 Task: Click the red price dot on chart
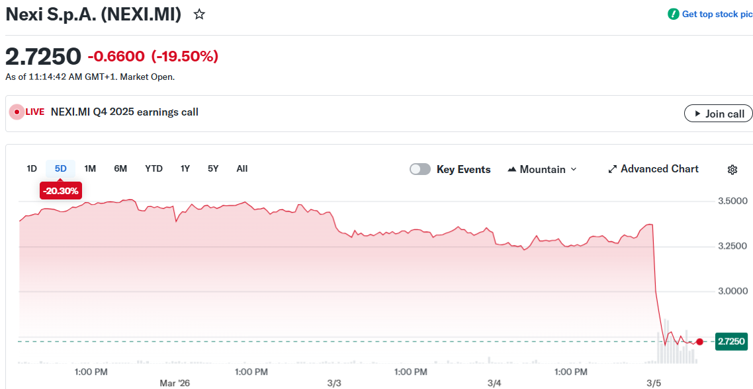pos(699,341)
